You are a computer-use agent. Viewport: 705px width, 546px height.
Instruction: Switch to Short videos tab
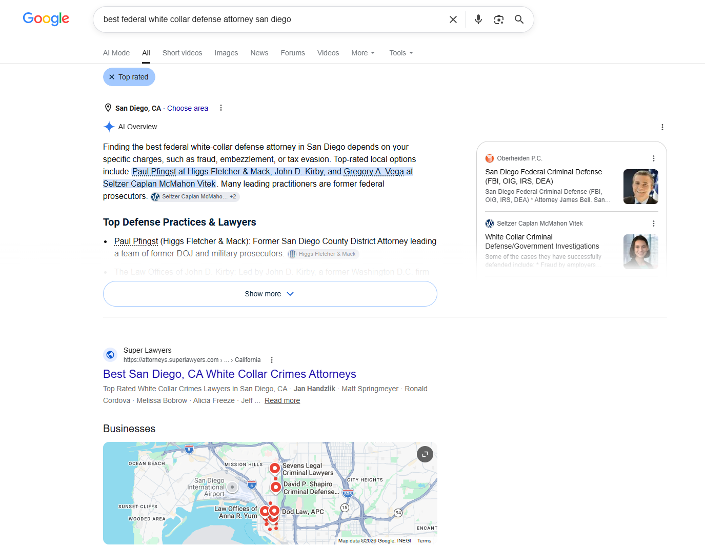click(182, 53)
